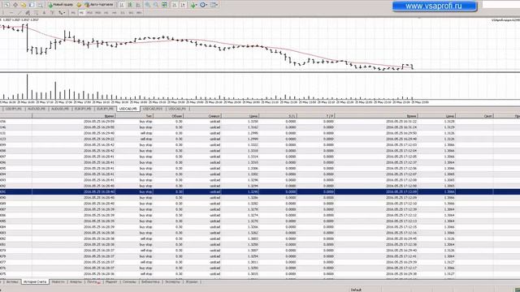
Task: Select the highlighted blue order row
Action: coord(260,191)
